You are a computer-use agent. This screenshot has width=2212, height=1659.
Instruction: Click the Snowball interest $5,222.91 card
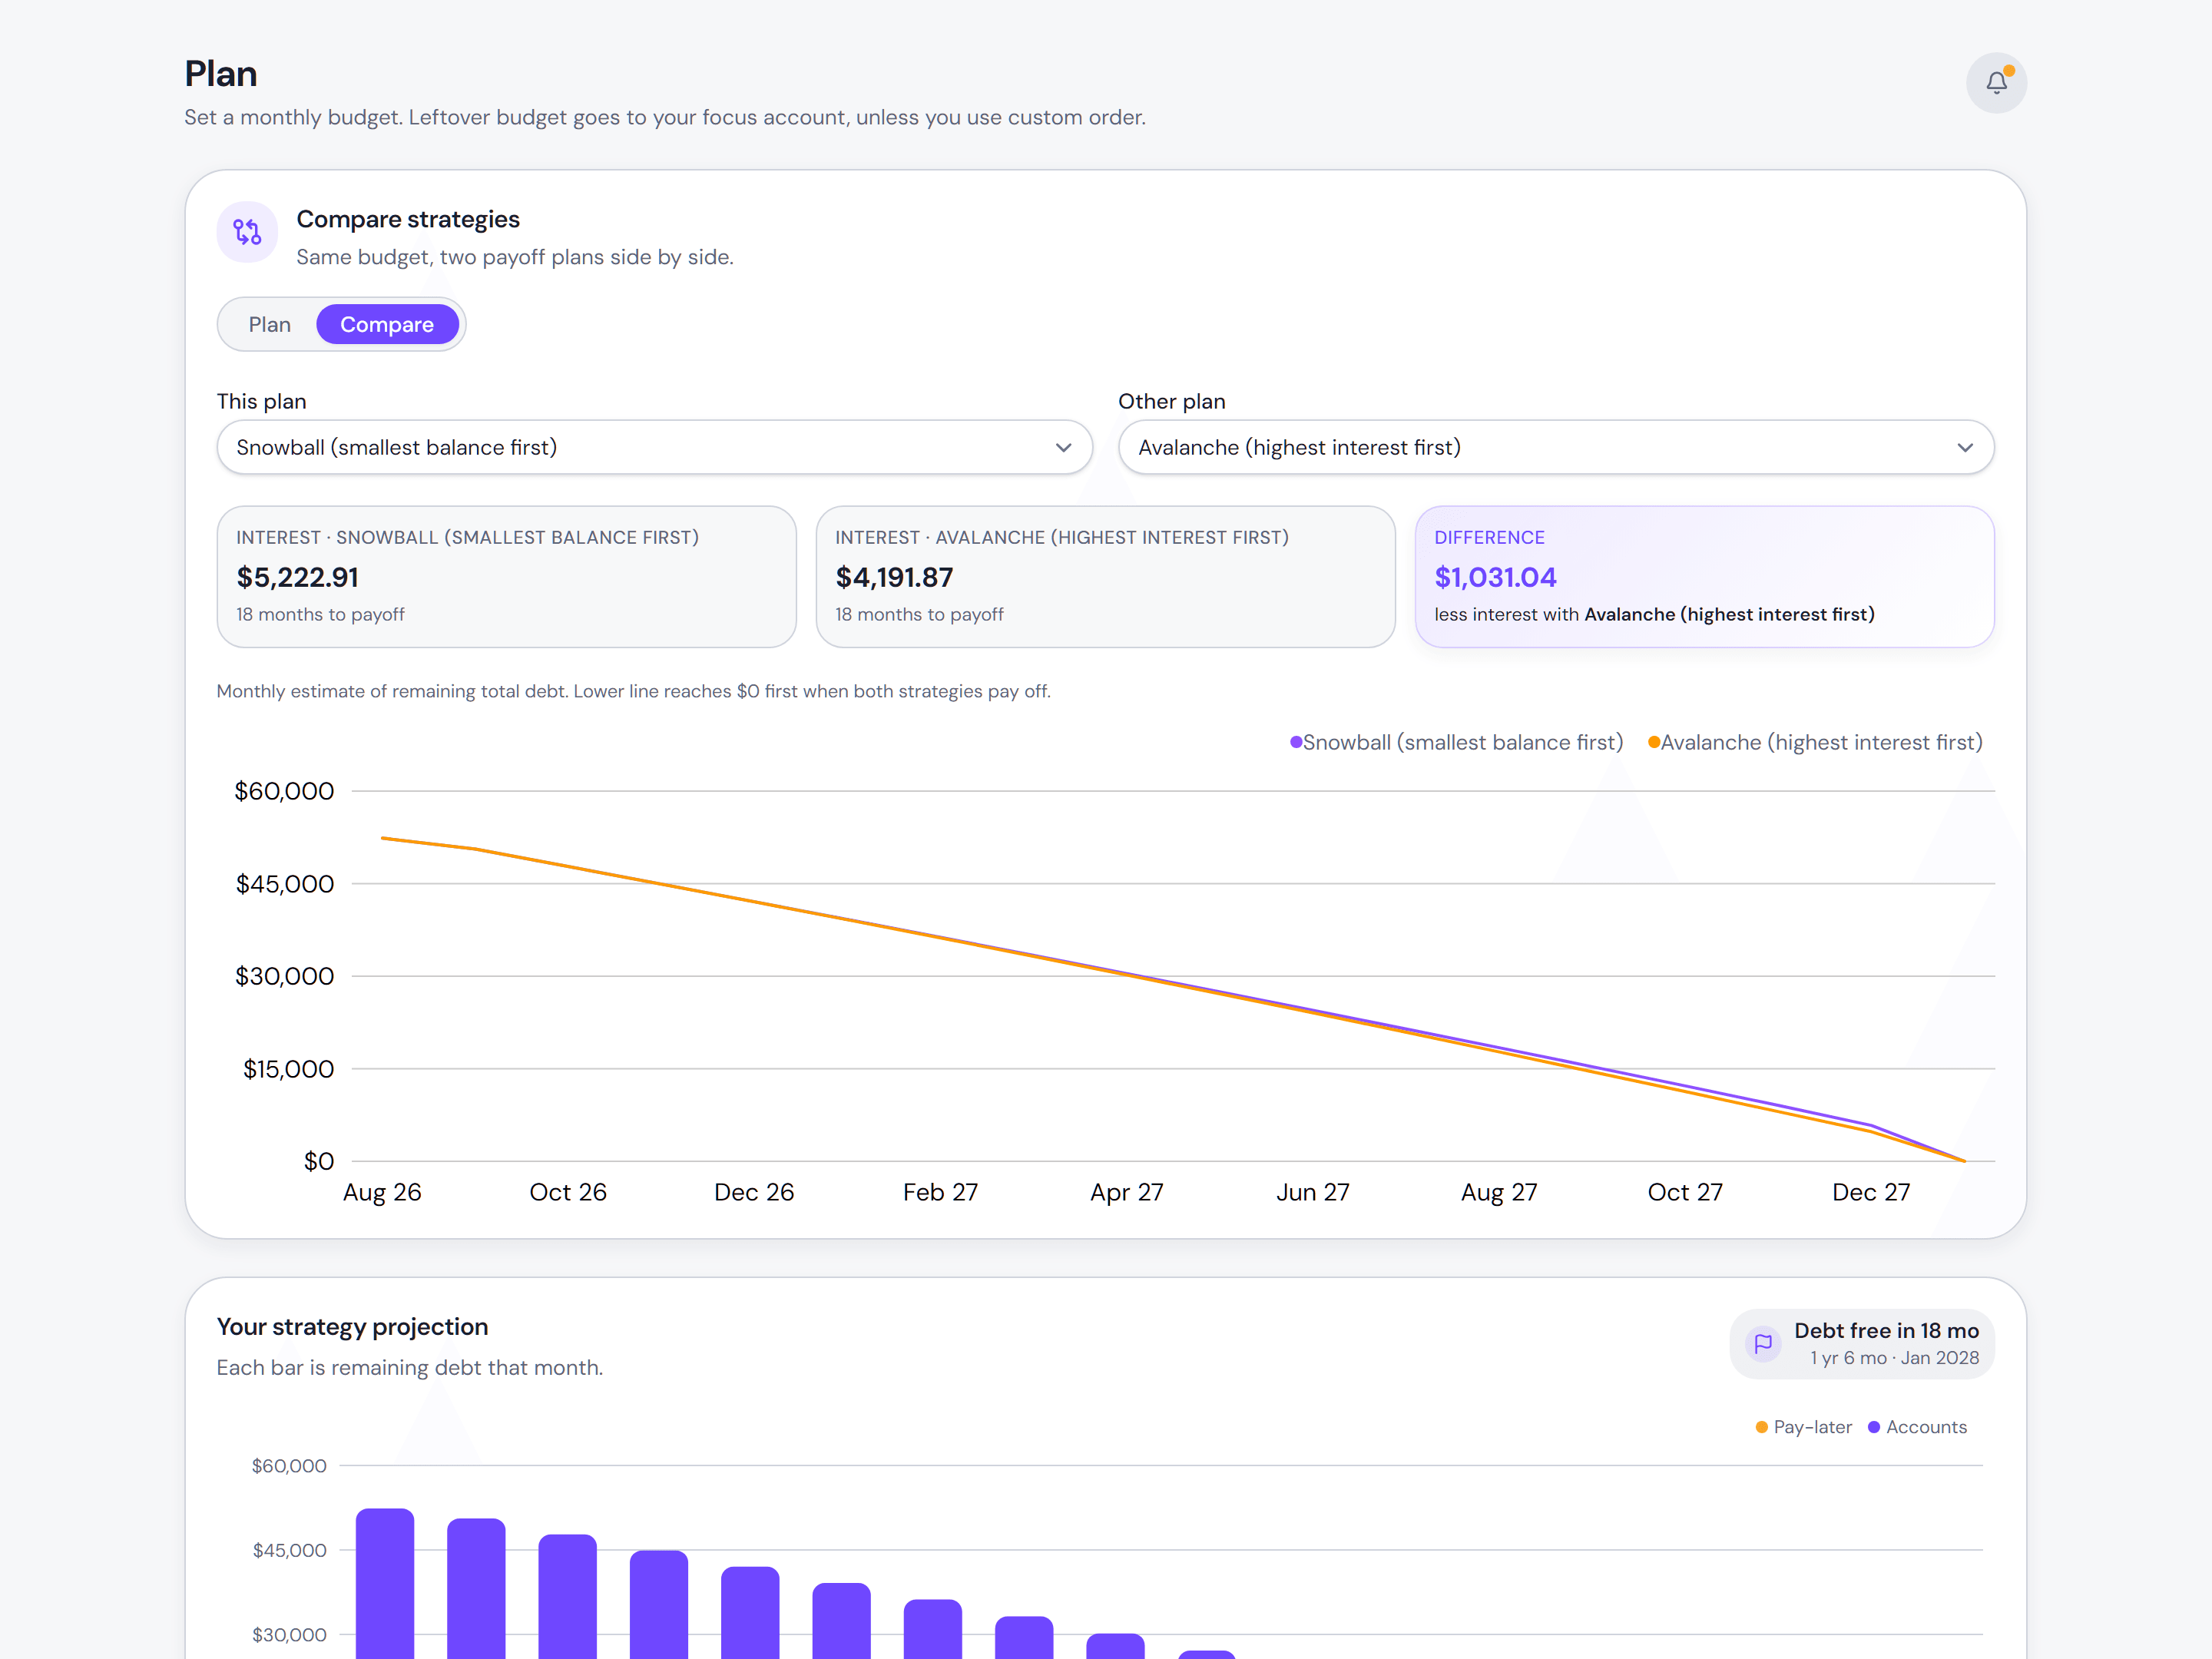pos(506,577)
